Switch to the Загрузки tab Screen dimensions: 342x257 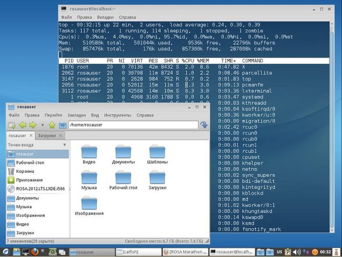pyautogui.click(x=47, y=135)
